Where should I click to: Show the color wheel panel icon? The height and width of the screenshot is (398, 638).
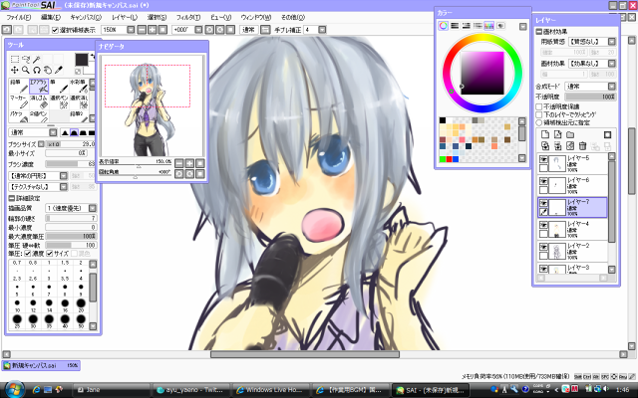443,26
